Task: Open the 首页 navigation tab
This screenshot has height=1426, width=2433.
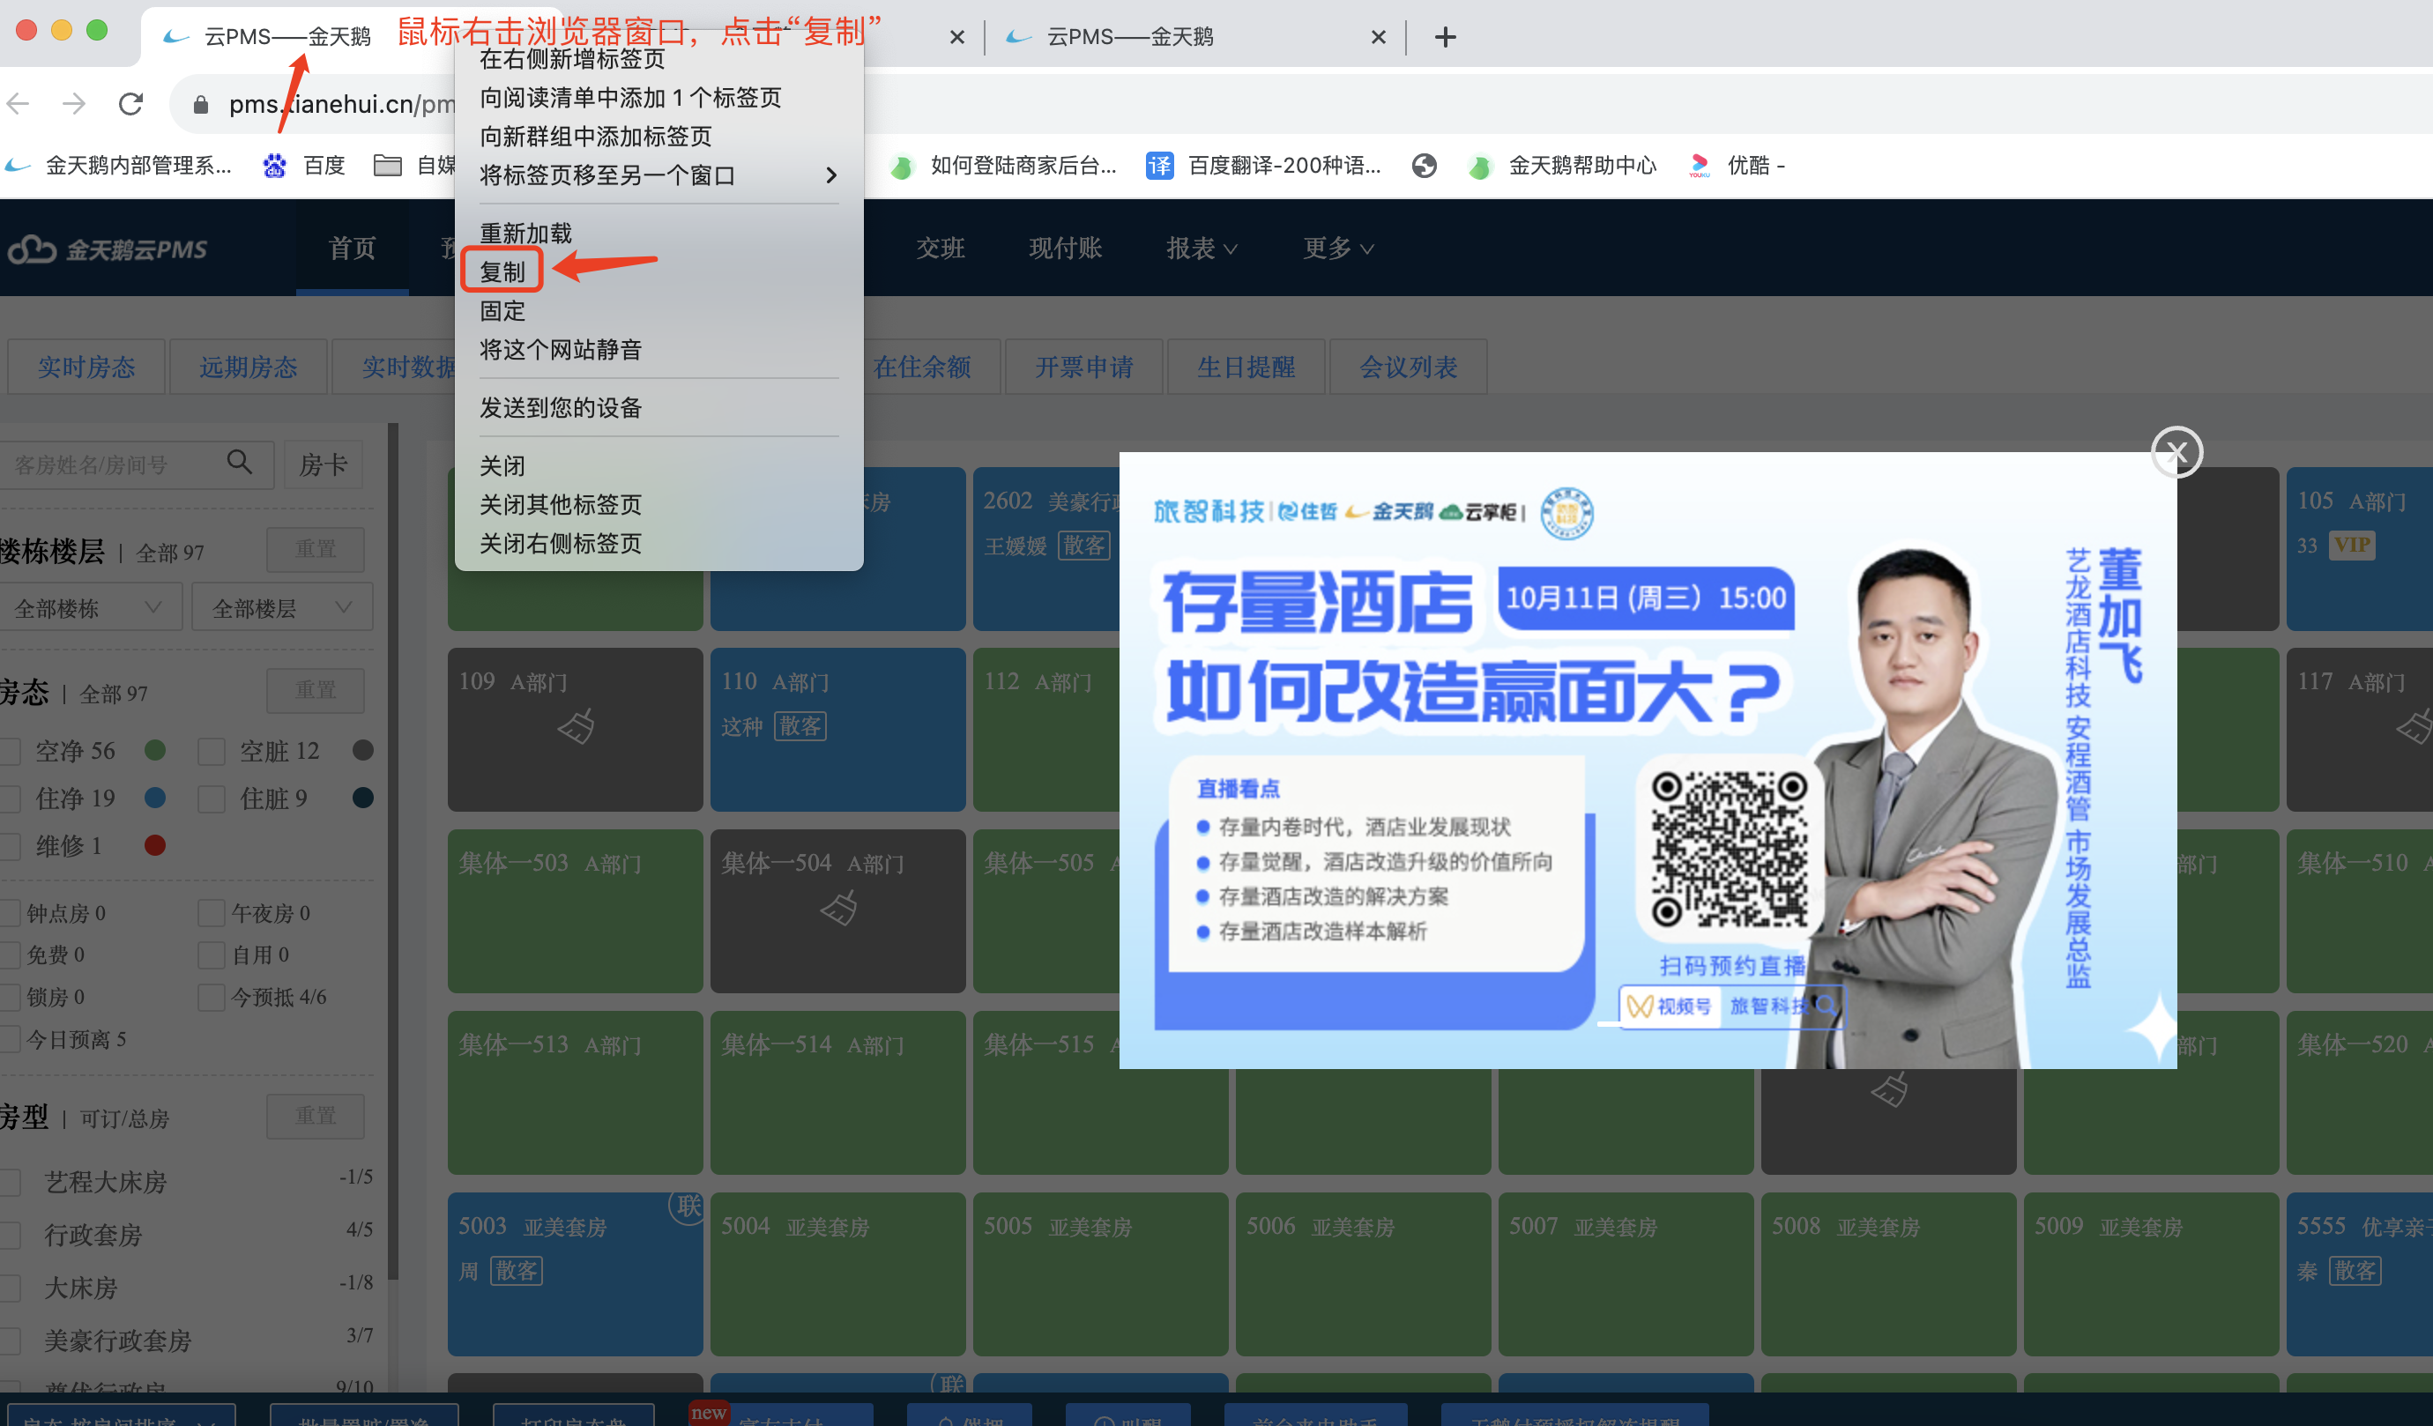Action: [x=353, y=249]
